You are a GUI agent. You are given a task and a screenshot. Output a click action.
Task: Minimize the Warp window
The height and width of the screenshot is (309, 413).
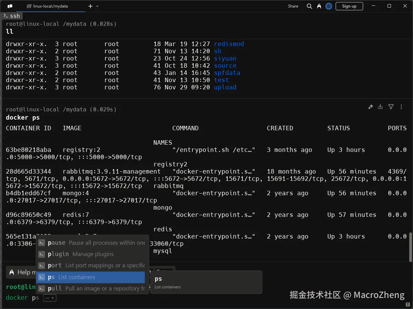[374, 6]
